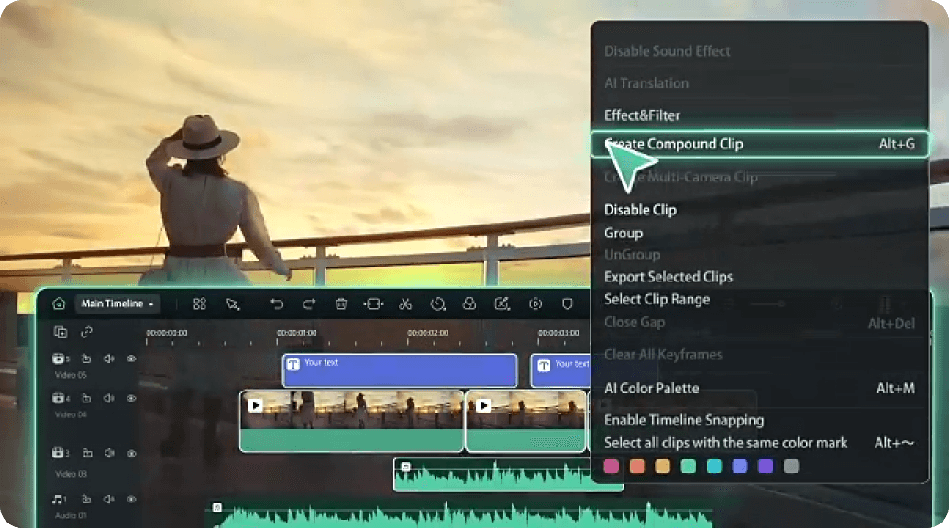Click Export Selected Clips option
The height and width of the screenshot is (528, 949).
coord(668,277)
